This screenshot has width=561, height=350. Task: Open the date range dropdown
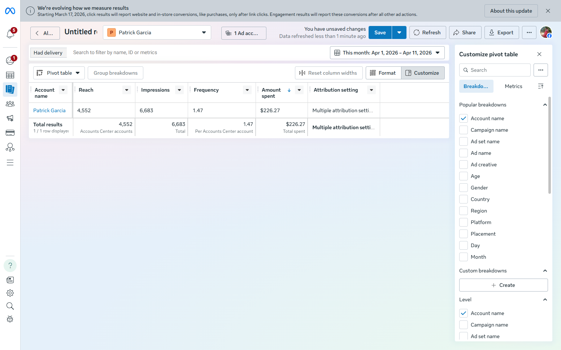click(x=387, y=53)
